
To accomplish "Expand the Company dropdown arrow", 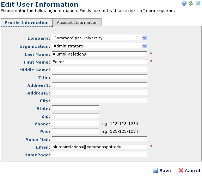I will click(144, 38).
